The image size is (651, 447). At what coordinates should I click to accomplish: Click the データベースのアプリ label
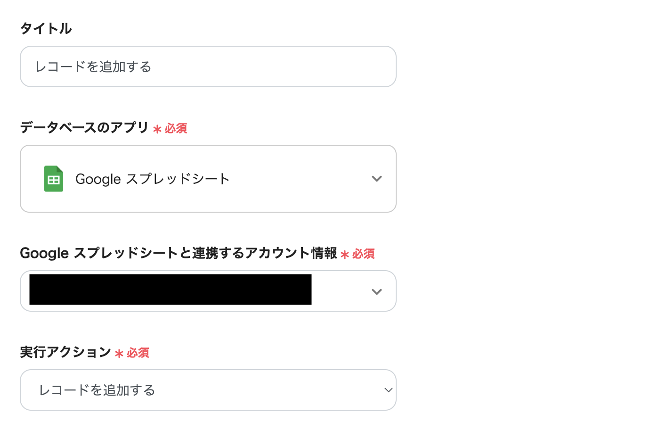pyautogui.click(x=84, y=127)
